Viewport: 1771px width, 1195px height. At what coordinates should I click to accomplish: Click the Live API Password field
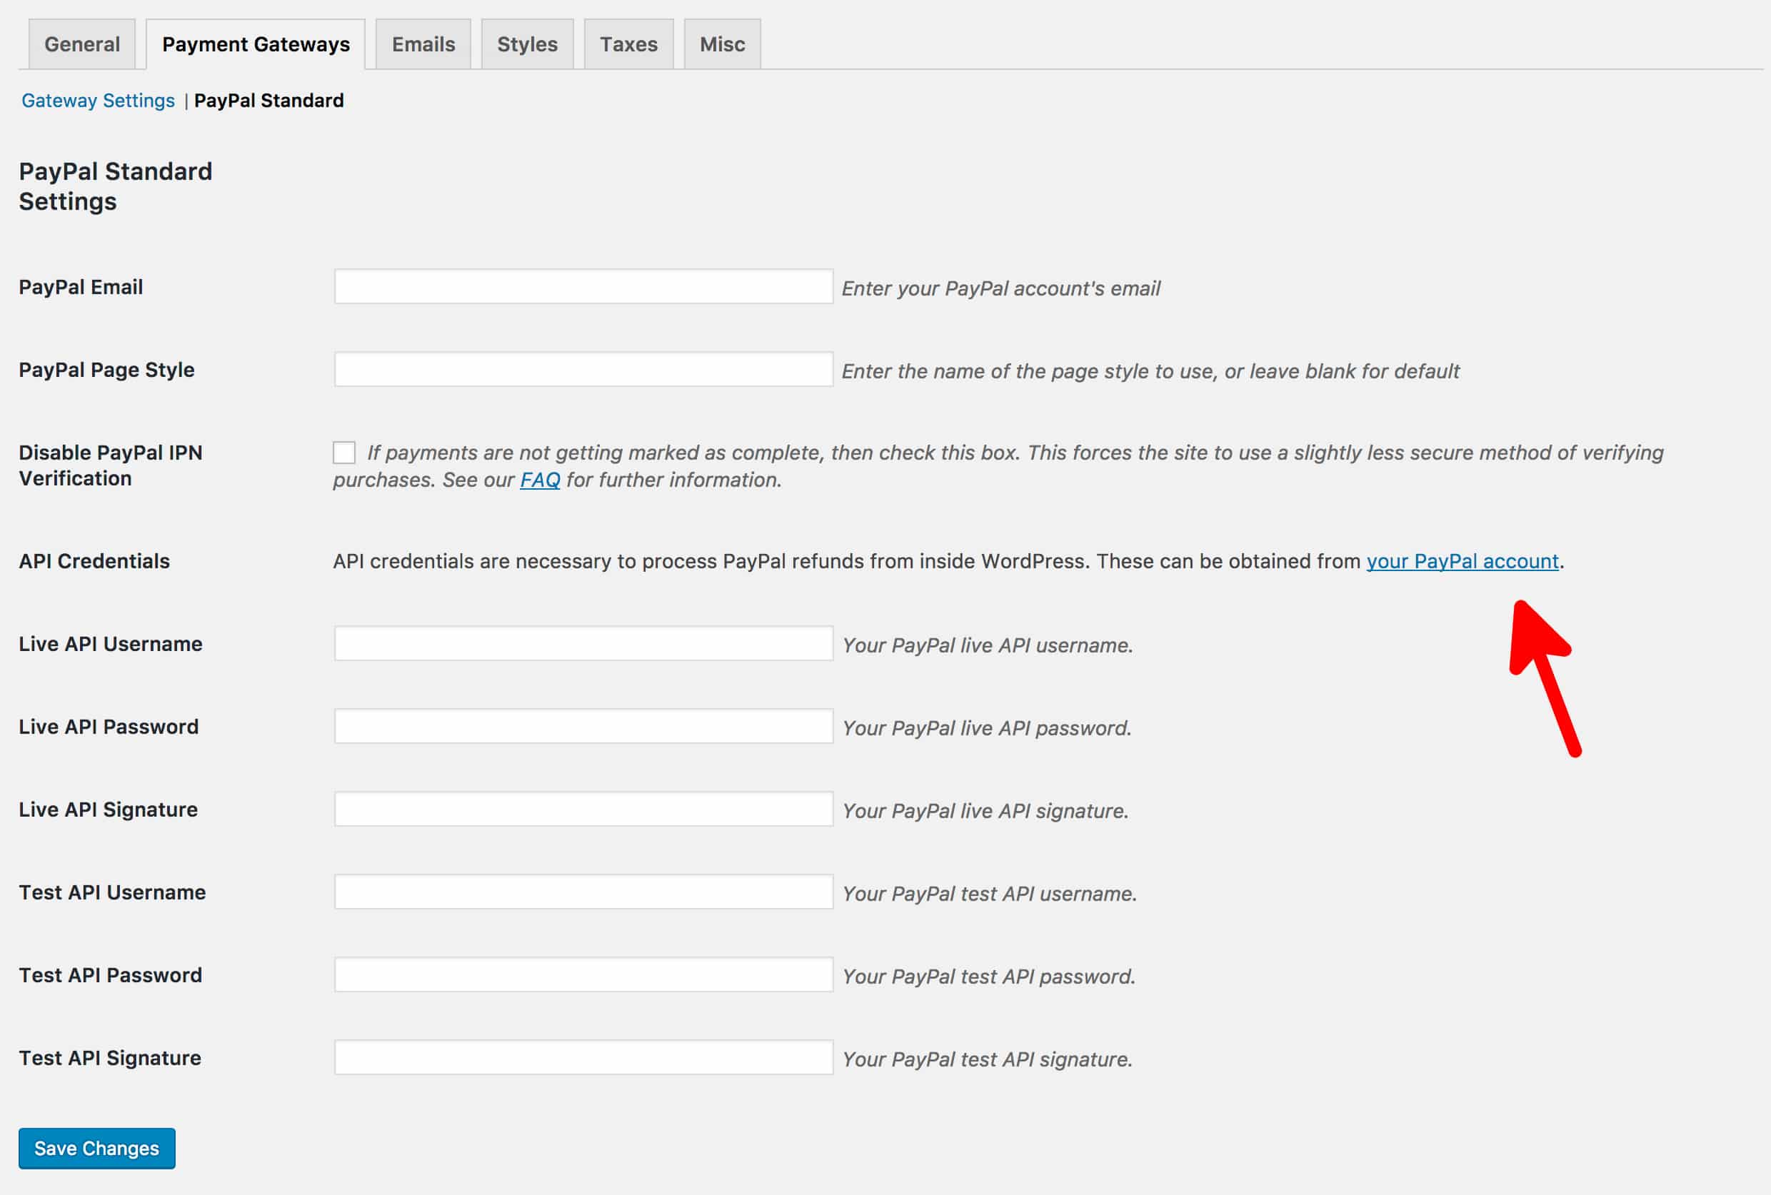click(x=583, y=727)
